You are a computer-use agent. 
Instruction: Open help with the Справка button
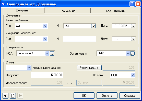(x=130, y=96)
